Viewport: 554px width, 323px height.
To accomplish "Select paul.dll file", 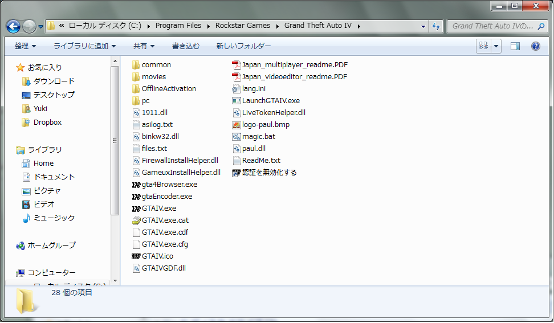I will coord(249,149).
